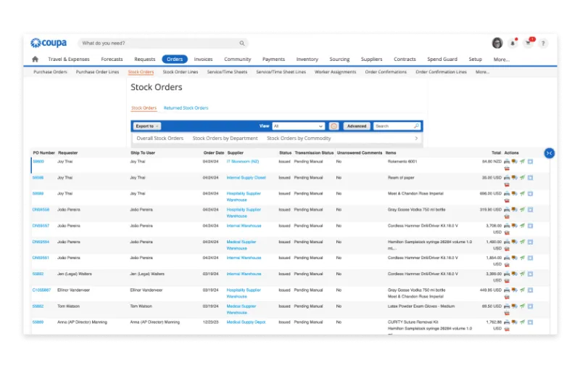The width and height of the screenshot is (580, 368).
Task: Open the notifications bell
Action: tap(513, 43)
